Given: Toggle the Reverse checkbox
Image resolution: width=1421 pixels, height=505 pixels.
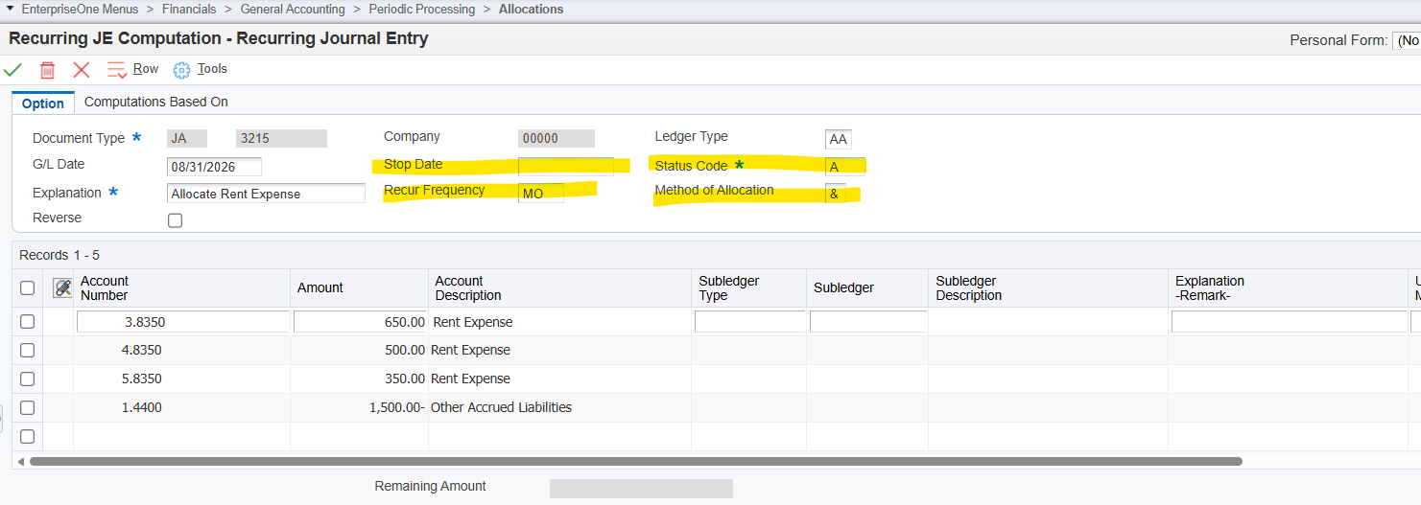Looking at the screenshot, I should (x=175, y=220).
